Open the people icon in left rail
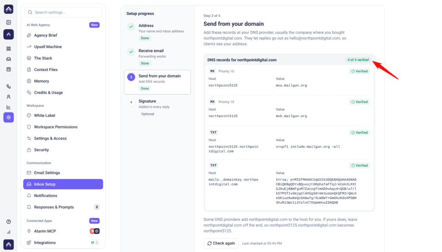 click(9, 97)
